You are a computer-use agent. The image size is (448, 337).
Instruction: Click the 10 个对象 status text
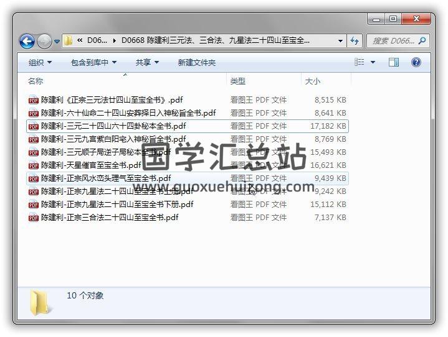pyautogui.click(x=85, y=295)
